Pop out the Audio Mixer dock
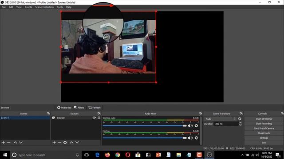 [x=201, y=114]
